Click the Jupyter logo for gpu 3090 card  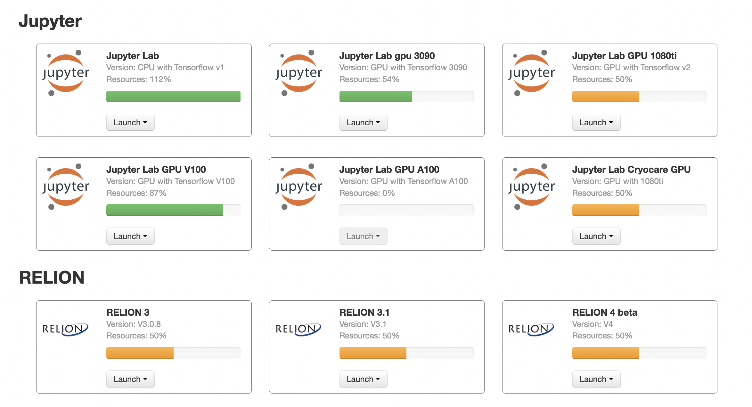(x=299, y=73)
